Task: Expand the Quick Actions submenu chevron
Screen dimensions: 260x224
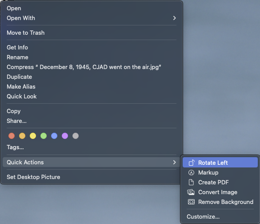Action: [174, 162]
